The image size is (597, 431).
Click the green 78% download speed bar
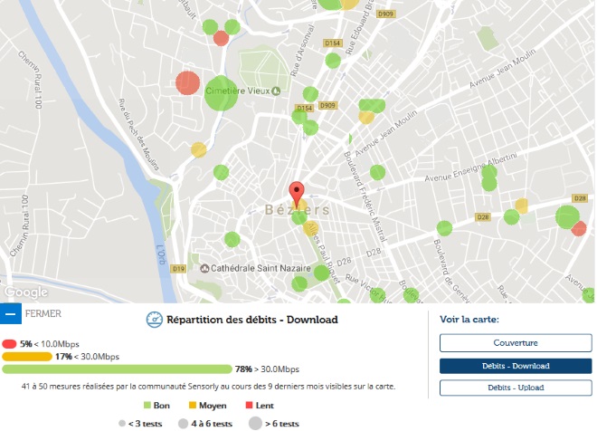pyautogui.click(x=118, y=369)
